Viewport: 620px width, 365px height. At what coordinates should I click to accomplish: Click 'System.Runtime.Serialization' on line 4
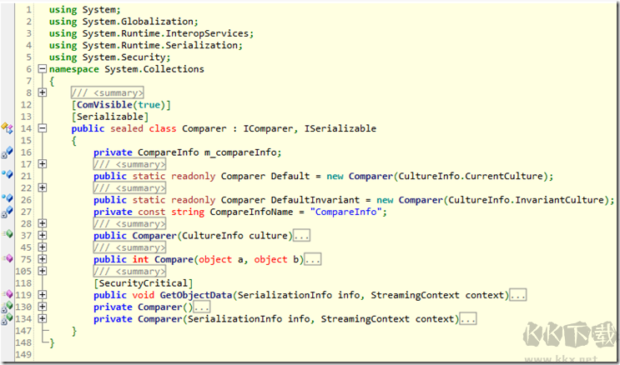pos(159,46)
